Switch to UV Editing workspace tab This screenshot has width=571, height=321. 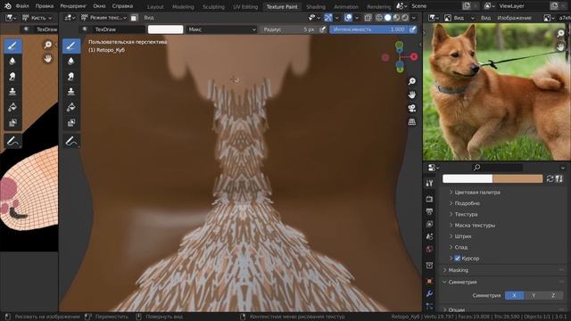[x=245, y=6]
